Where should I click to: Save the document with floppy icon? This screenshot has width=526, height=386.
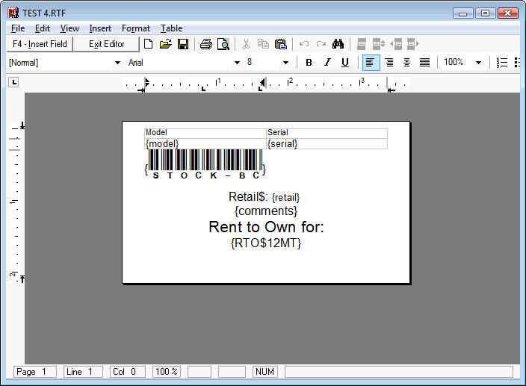tap(182, 44)
